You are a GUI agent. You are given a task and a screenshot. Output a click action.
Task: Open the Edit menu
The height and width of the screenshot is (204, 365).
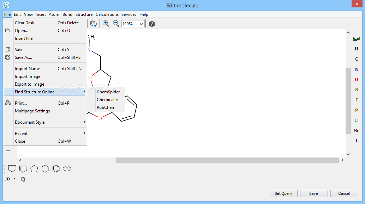[17, 14]
